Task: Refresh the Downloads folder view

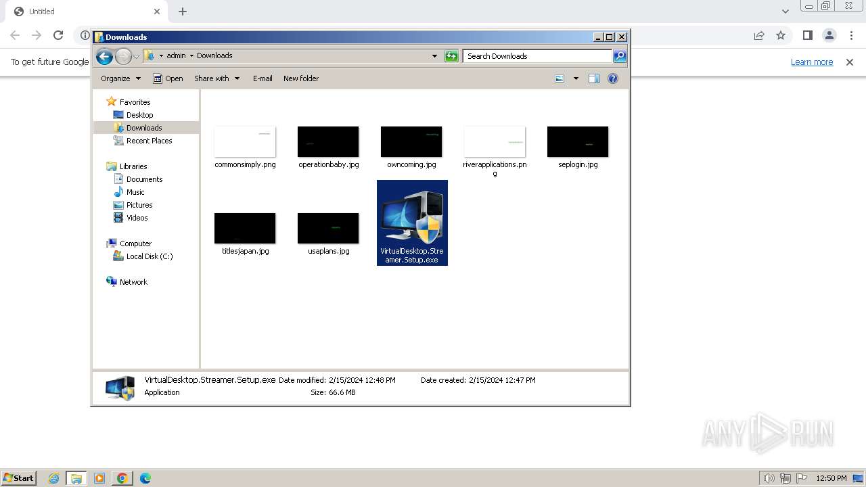Action: pyautogui.click(x=451, y=56)
